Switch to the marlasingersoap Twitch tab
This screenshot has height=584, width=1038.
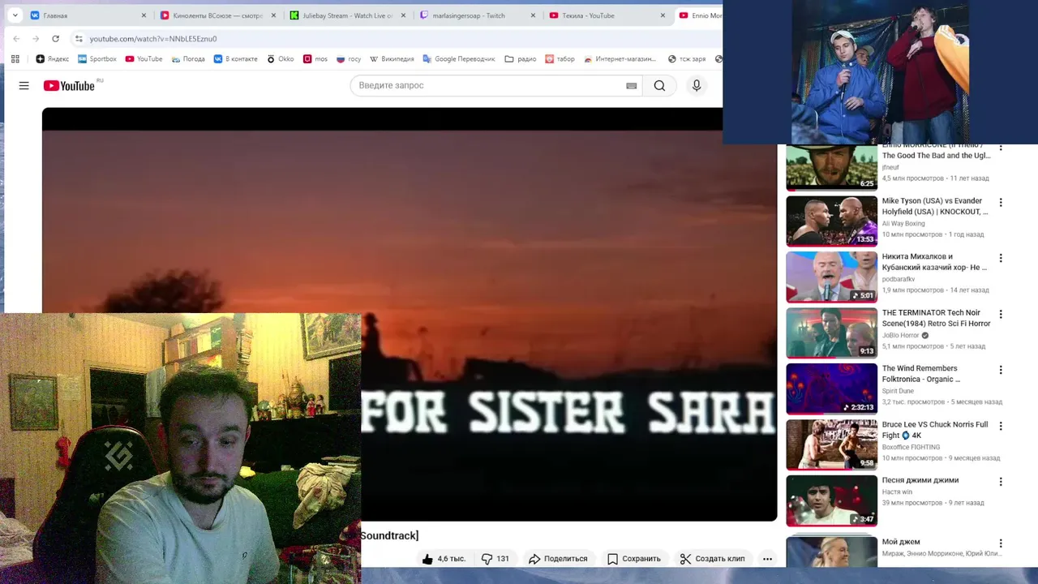[x=477, y=15]
